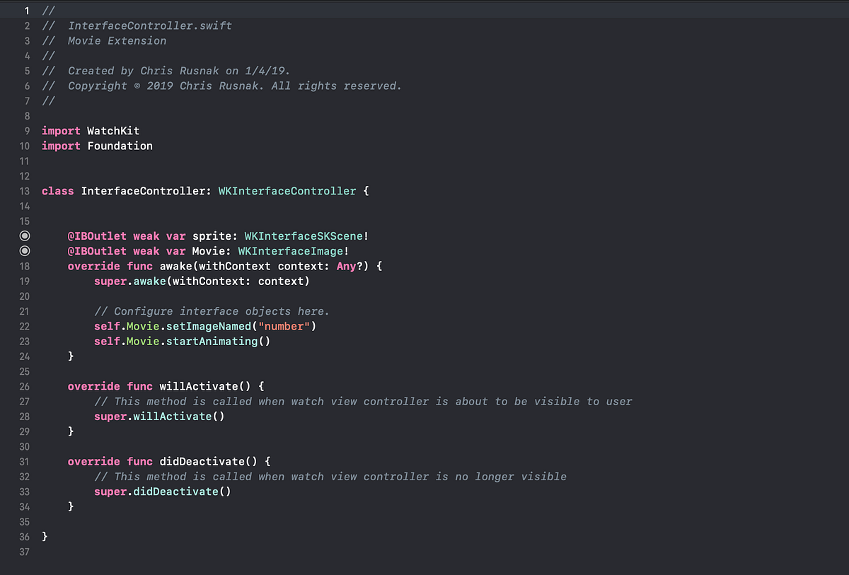The image size is (849, 575).
Task: Click the string literal "number"
Action: point(284,326)
